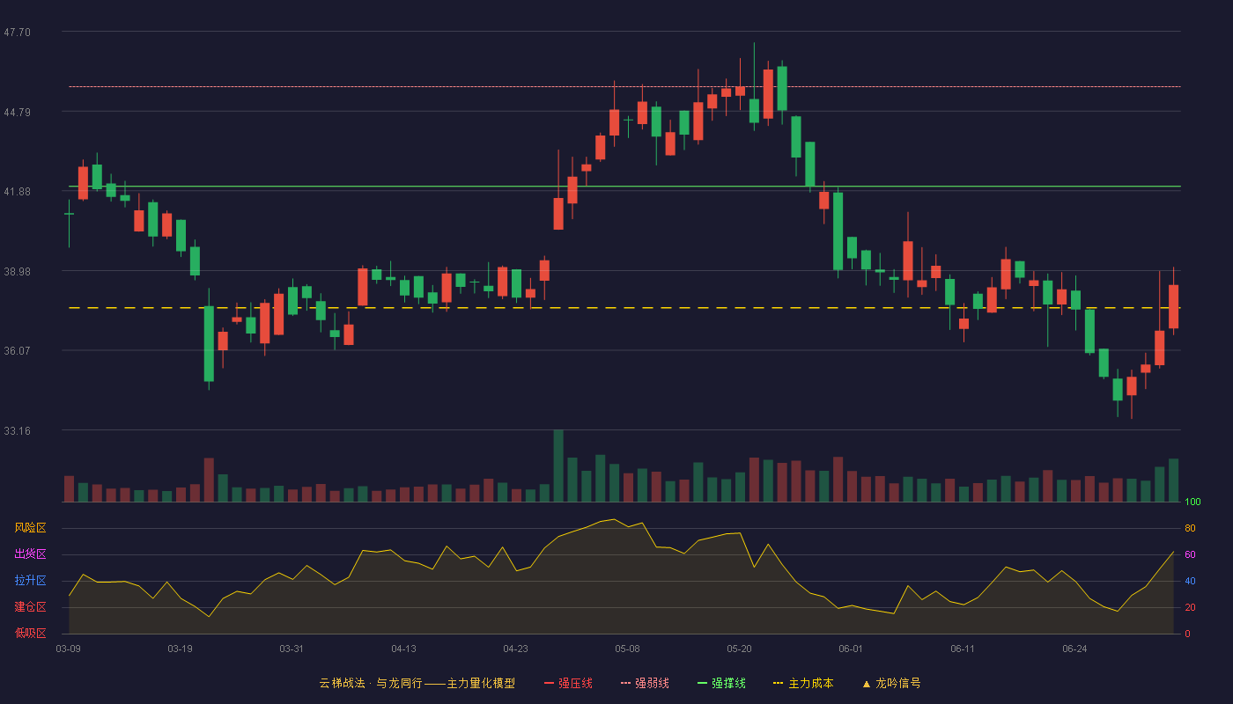
Task: Click the 低吸区 zone label
Action: pos(30,633)
